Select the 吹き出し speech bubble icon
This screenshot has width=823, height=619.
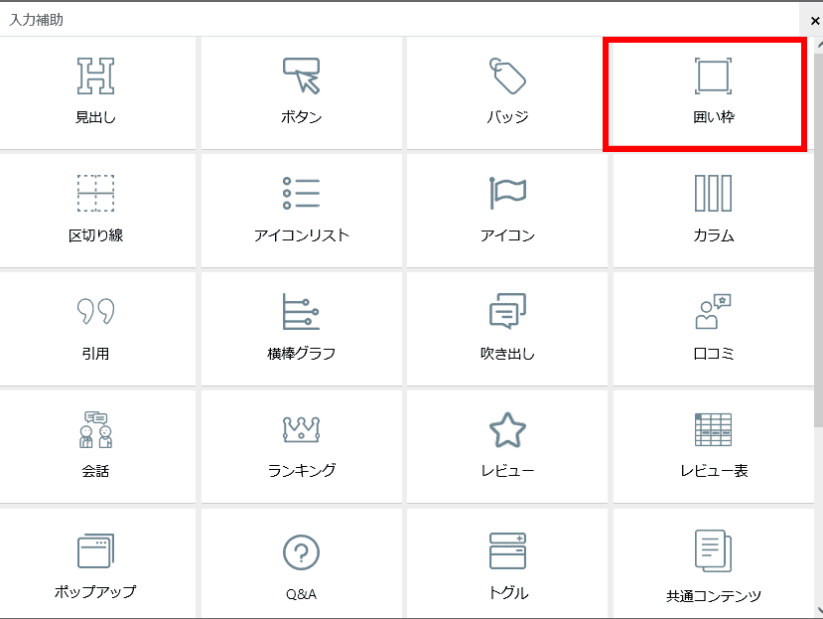(x=507, y=311)
